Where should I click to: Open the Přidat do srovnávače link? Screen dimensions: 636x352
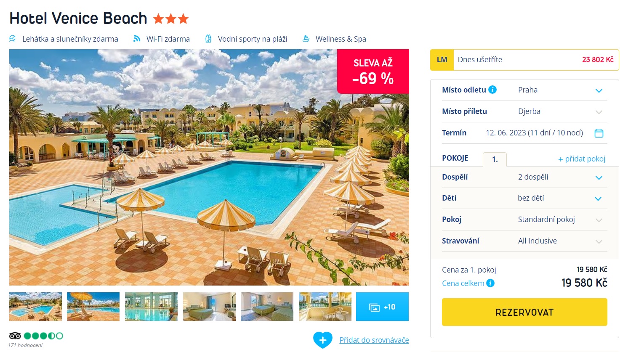[374, 340]
